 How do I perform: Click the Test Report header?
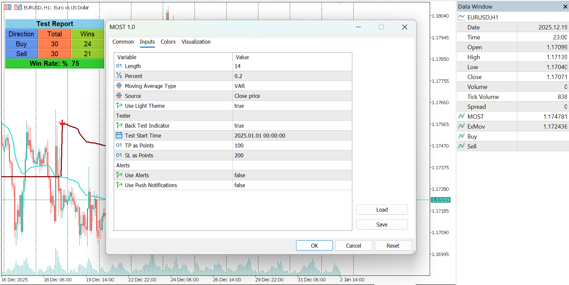[55, 24]
